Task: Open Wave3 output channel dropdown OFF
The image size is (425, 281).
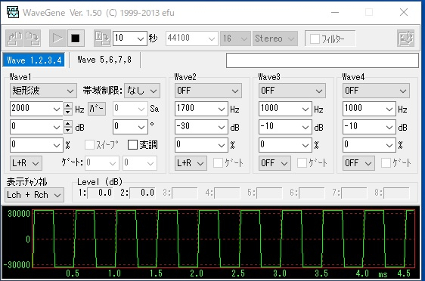Action: point(284,163)
